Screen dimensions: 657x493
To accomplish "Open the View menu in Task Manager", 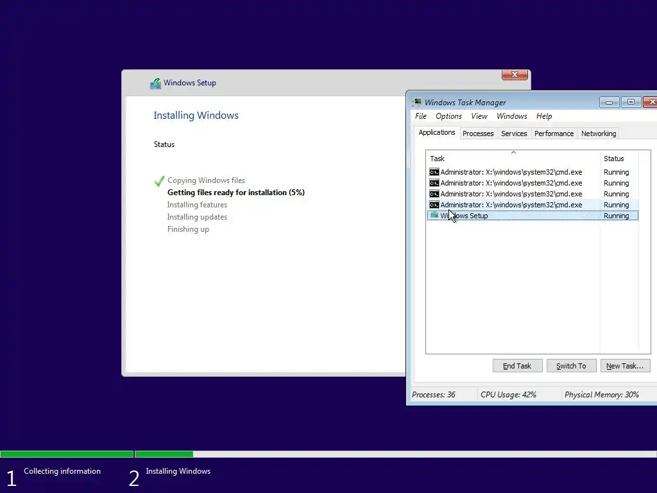I will 479,116.
